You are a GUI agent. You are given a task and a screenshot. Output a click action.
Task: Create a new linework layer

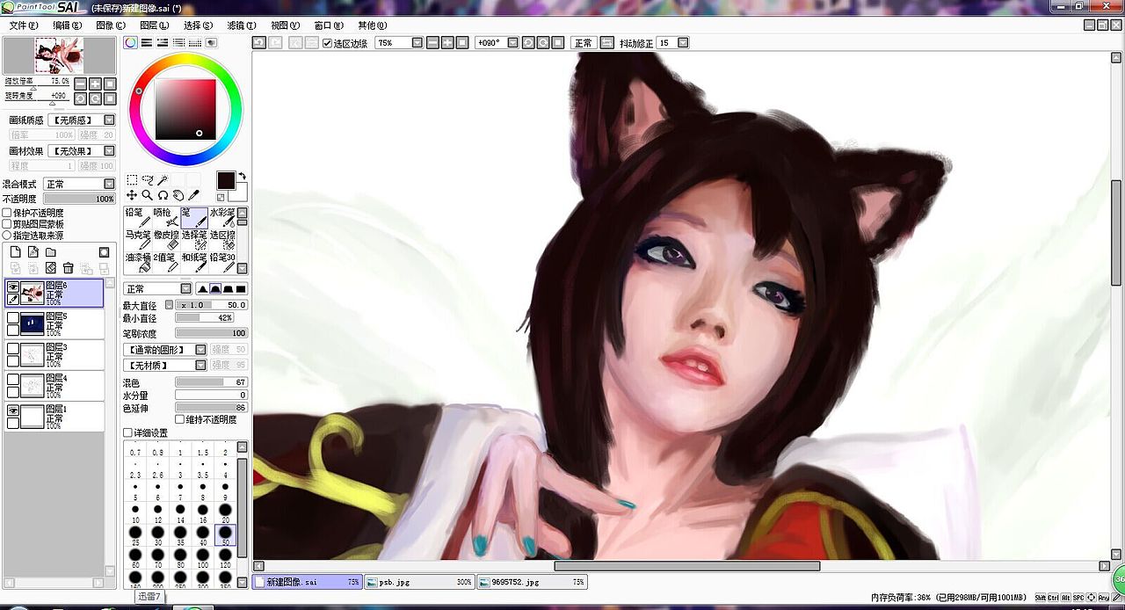coord(33,252)
